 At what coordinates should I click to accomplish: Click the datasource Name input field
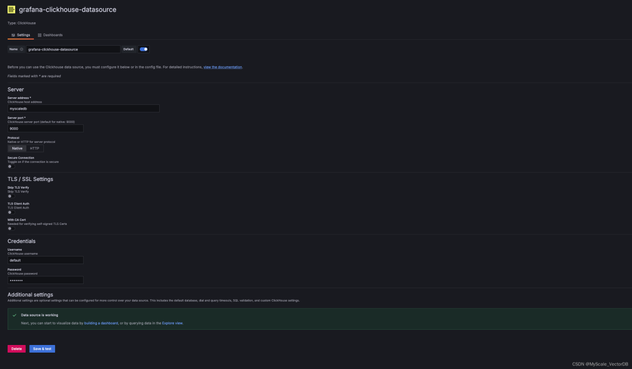[73, 49]
